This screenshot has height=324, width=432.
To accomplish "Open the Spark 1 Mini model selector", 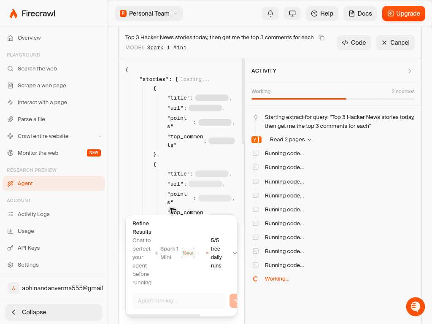I will click(167, 253).
